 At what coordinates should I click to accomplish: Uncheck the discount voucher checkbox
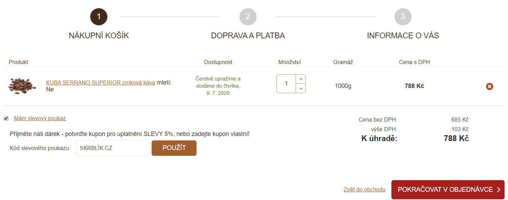pos(6,118)
